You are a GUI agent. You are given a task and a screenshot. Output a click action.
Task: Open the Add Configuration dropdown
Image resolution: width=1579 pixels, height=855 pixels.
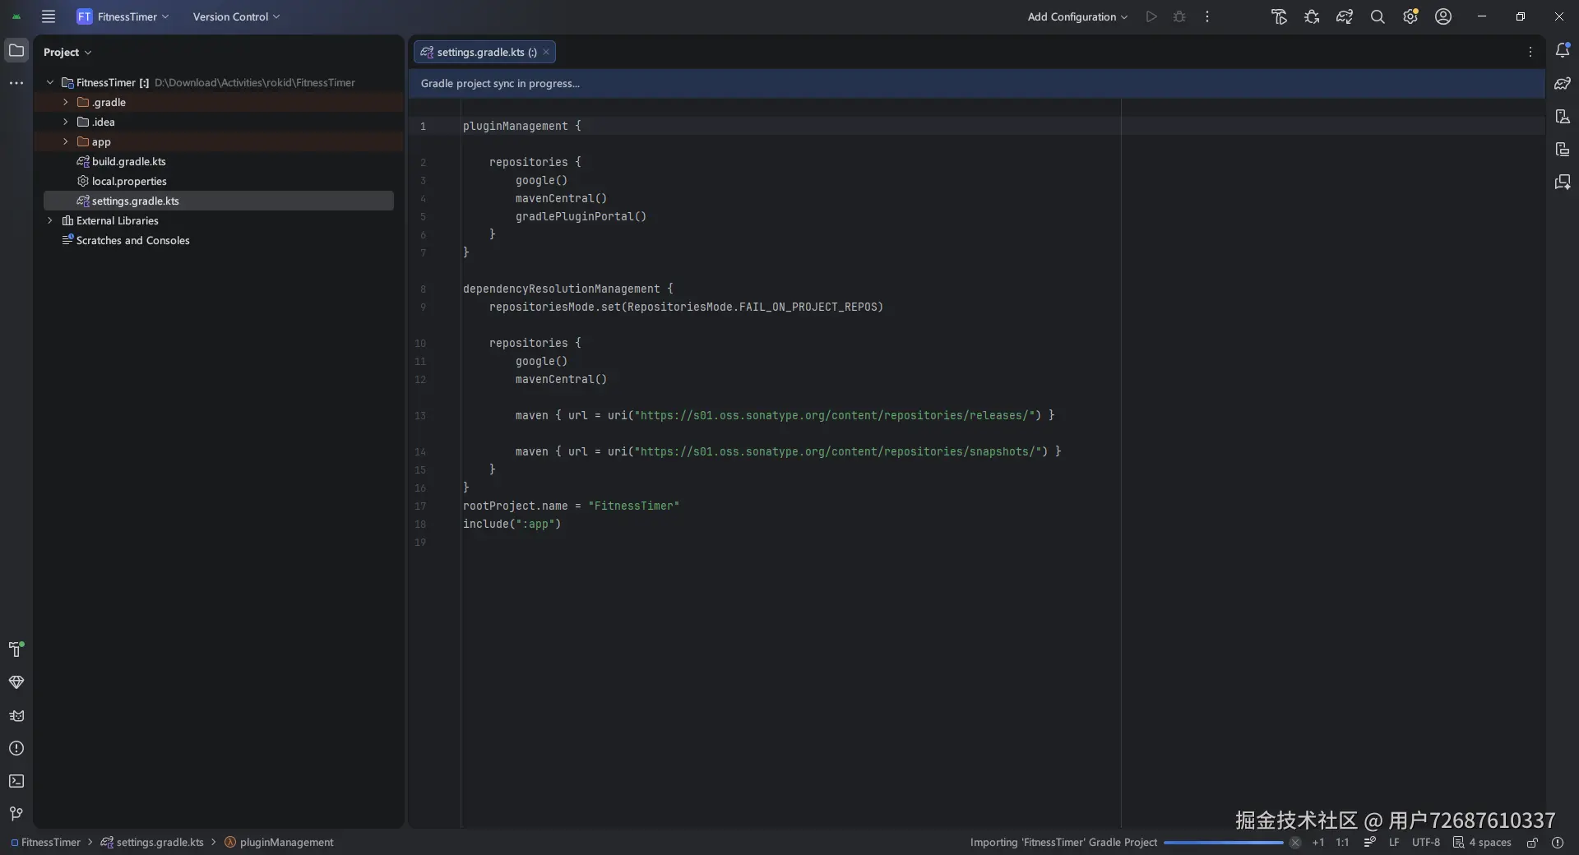point(1077,16)
